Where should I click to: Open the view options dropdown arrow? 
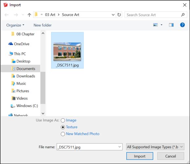pos(161,25)
